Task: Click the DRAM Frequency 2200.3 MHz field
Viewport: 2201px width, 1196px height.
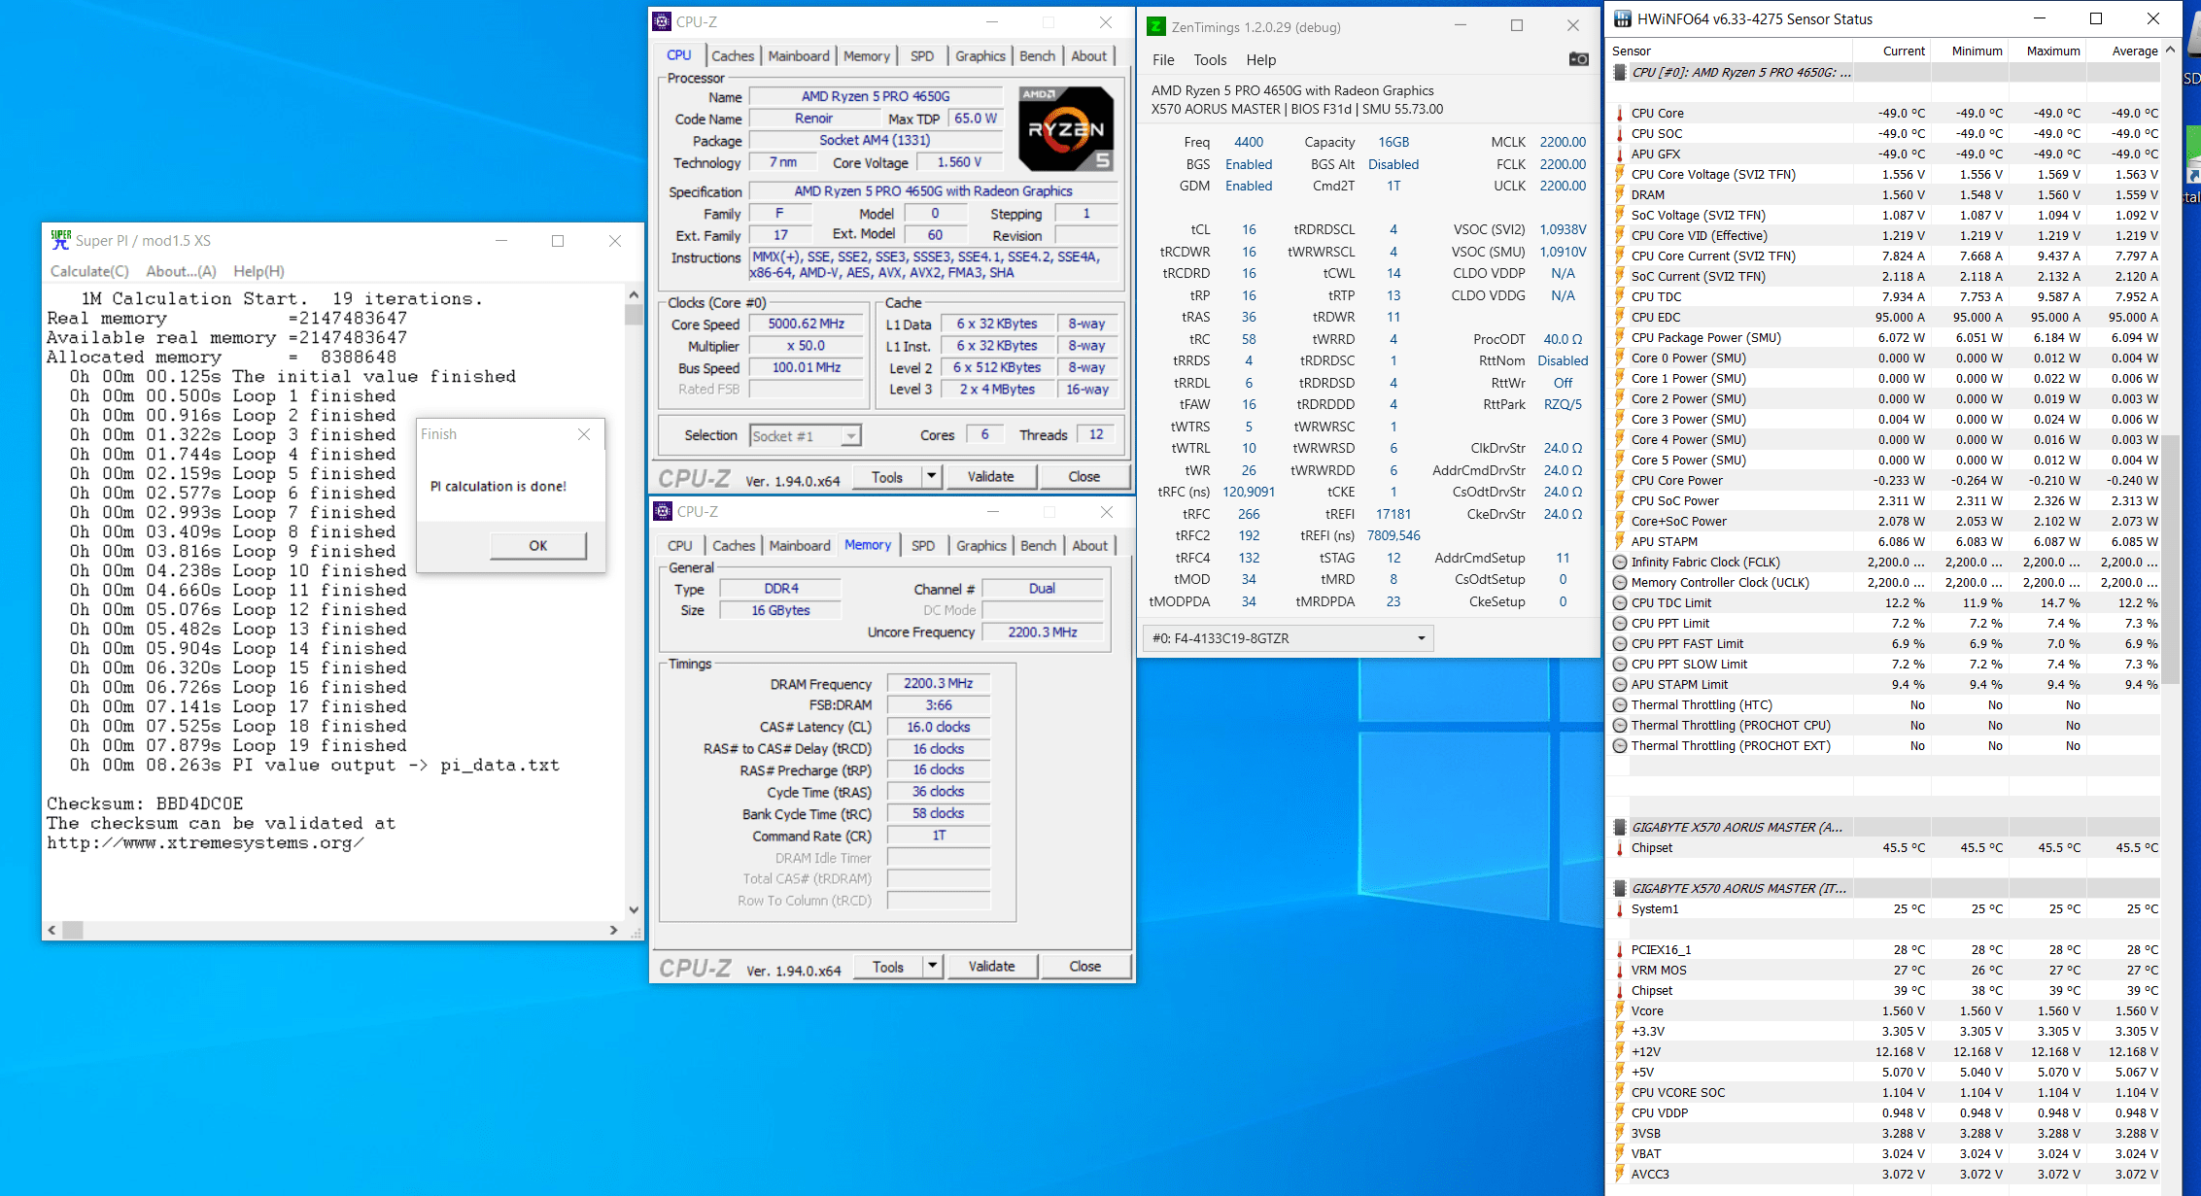Action: (939, 684)
